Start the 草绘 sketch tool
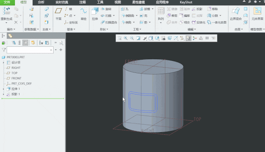 (x=83, y=14)
